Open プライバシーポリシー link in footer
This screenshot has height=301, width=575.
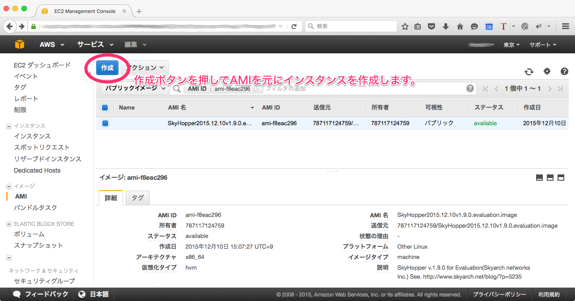(x=499, y=294)
